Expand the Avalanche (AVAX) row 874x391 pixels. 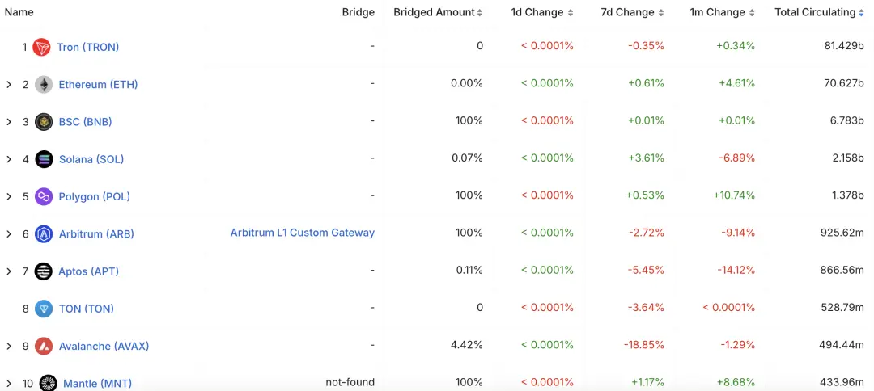[x=9, y=346]
